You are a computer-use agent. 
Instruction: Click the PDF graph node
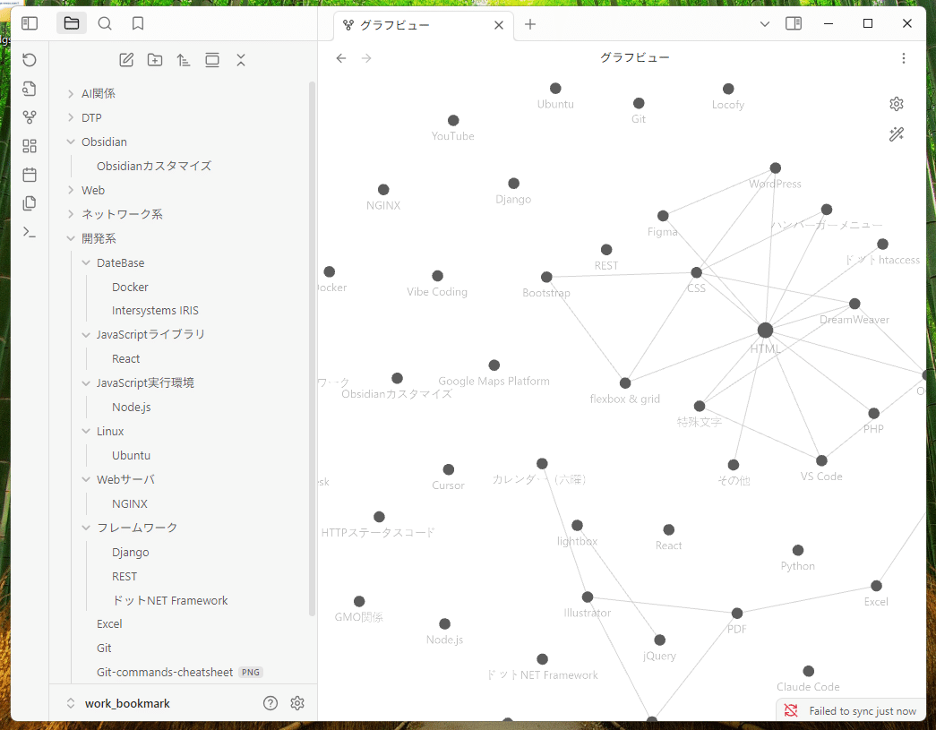click(737, 613)
